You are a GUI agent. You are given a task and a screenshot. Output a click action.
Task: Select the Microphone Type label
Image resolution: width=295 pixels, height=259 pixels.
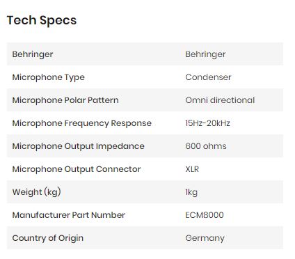point(48,77)
